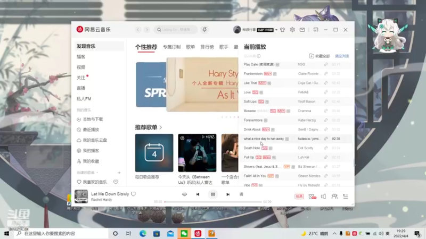Open the skin theme shirt icon

[x=283, y=30]
